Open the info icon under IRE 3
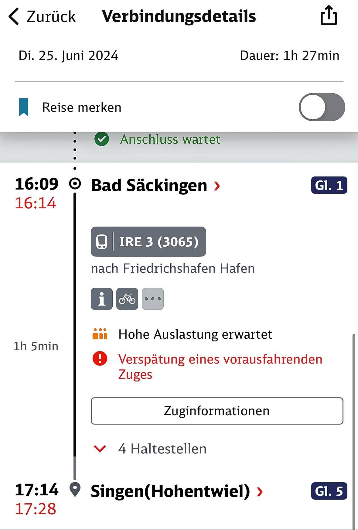Image resolution: width=358 pixels, height=530 pixels. (102, 299)
